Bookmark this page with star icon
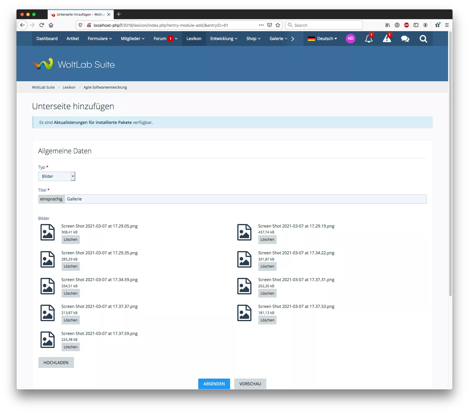 (278, 25)
